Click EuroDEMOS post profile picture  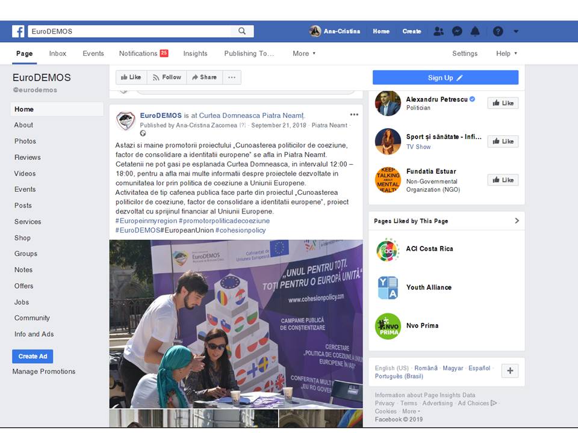click(x=126, y=121)
